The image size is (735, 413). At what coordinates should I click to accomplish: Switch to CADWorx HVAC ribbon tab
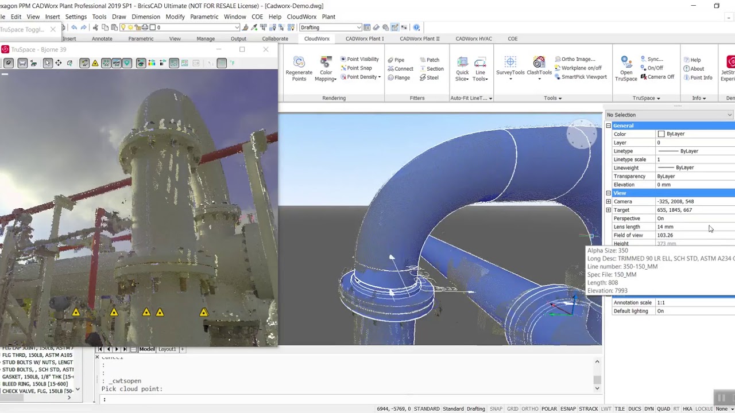click(x=474, y=38)
